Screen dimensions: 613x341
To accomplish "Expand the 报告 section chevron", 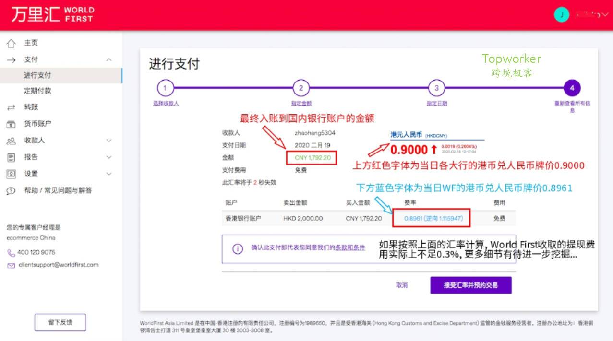I will (109, 157).
